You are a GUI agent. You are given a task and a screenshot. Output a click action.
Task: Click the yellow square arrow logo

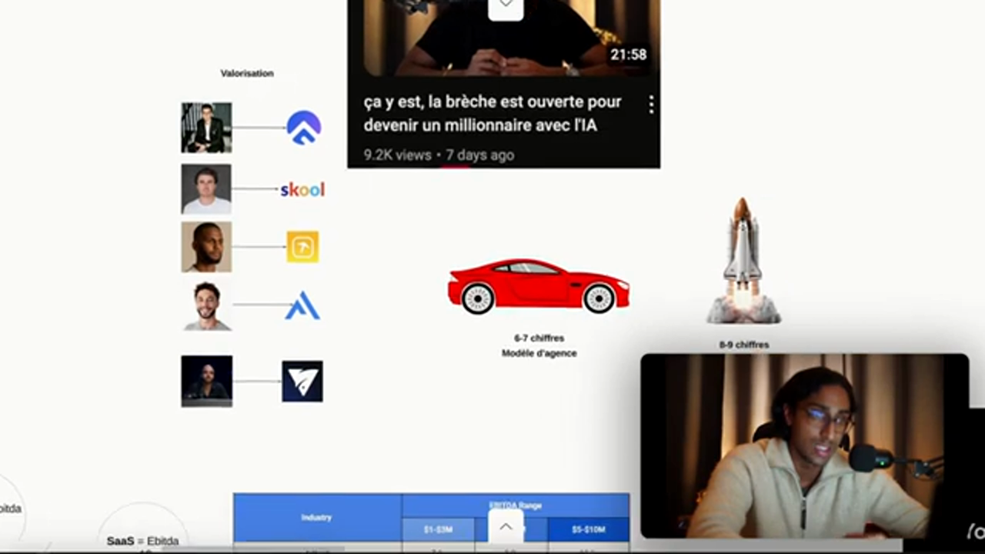pos(302,247)
